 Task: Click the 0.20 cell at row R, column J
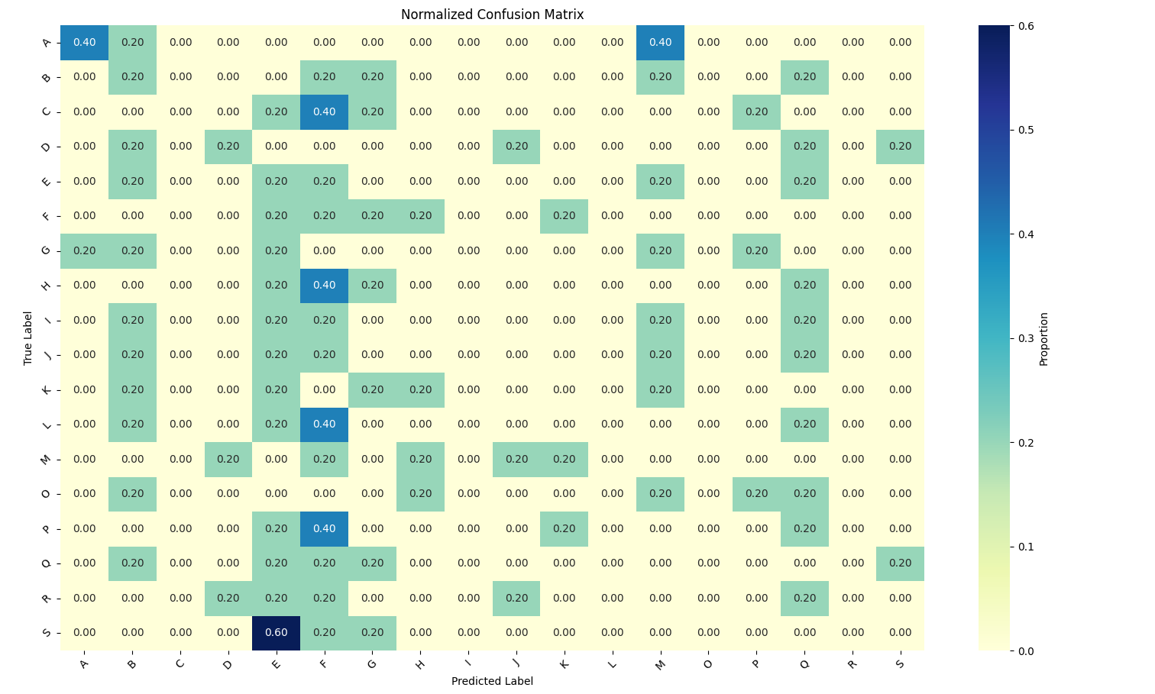516,599
